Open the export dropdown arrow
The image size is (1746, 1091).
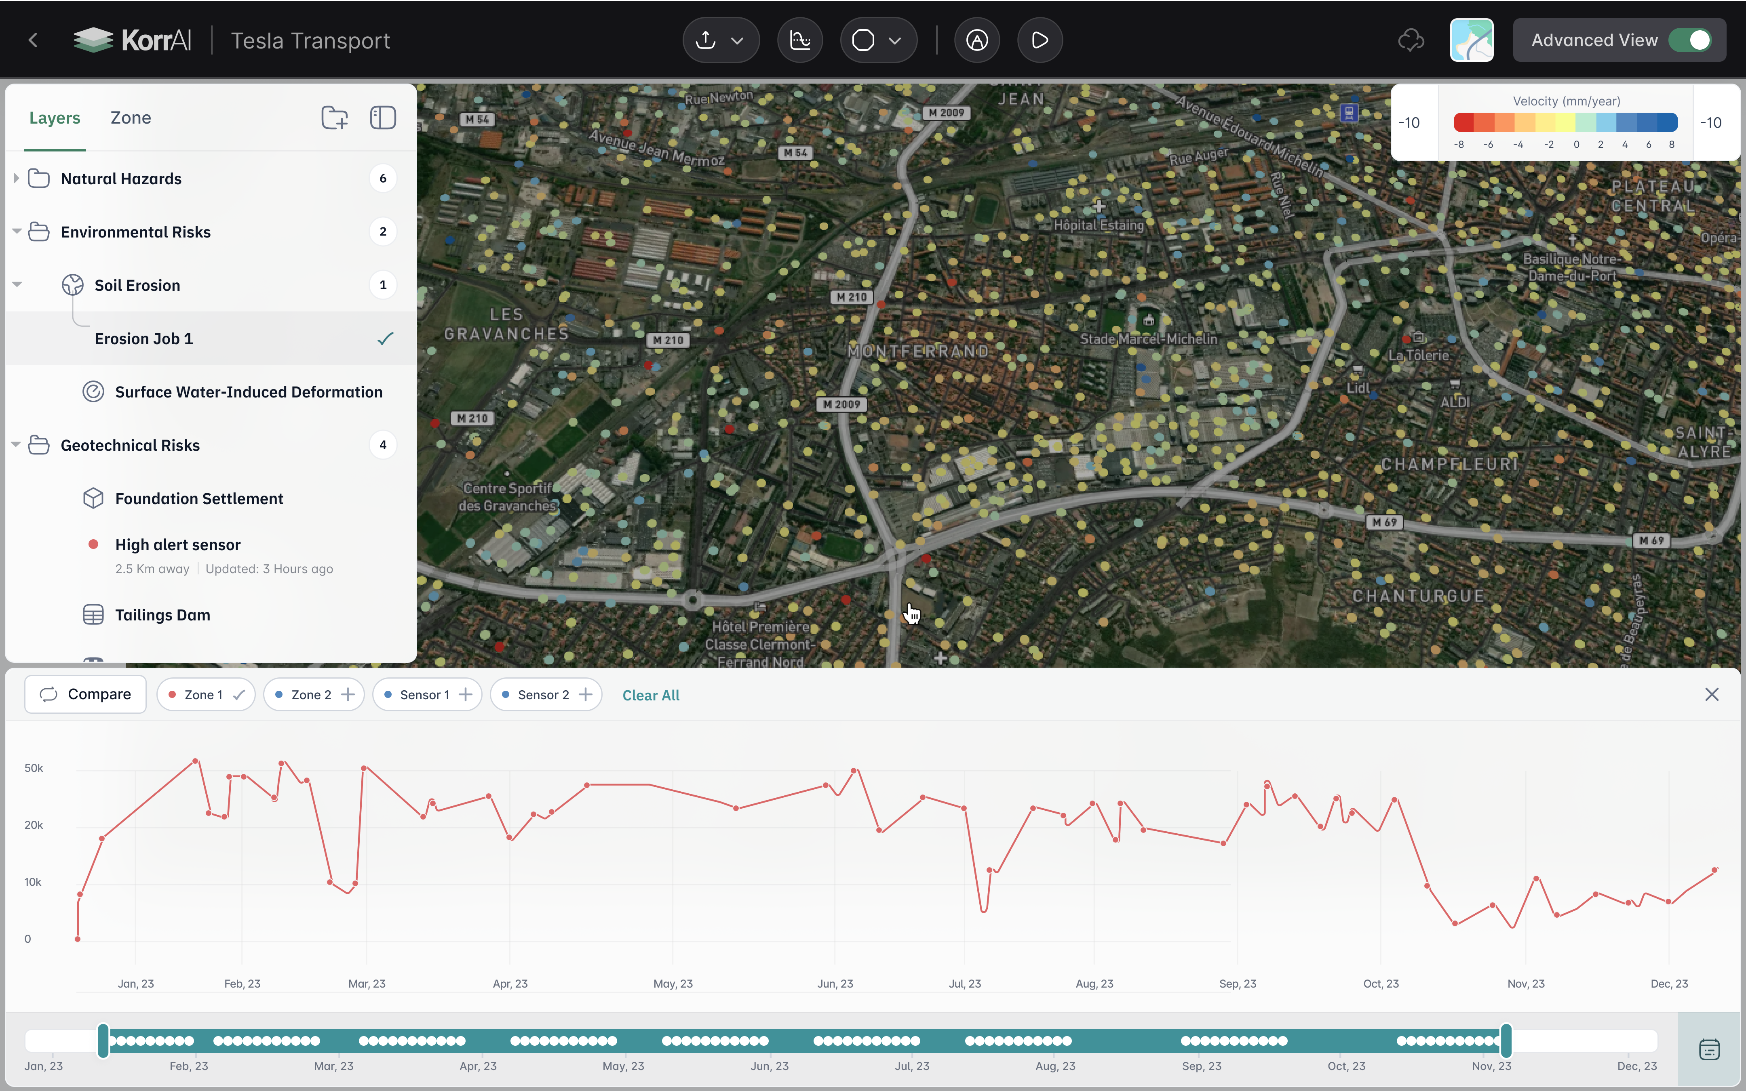737,40
